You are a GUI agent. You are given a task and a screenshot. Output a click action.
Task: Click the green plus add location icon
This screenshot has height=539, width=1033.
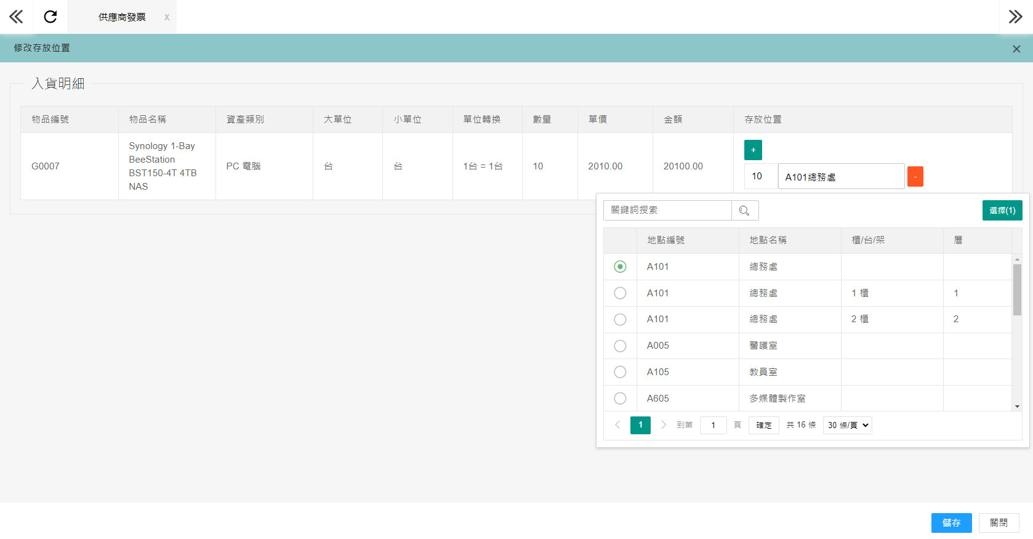(753, 150)
